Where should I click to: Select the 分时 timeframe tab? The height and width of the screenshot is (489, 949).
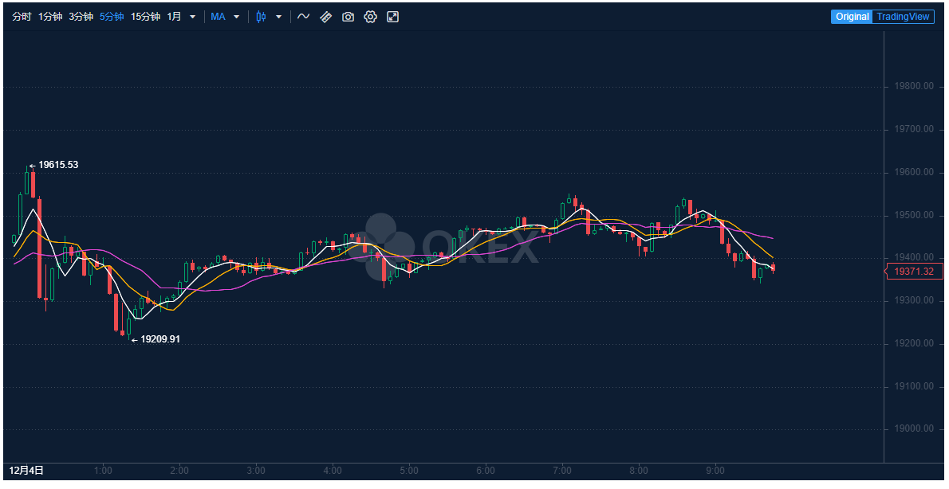[x=22, y=17]
